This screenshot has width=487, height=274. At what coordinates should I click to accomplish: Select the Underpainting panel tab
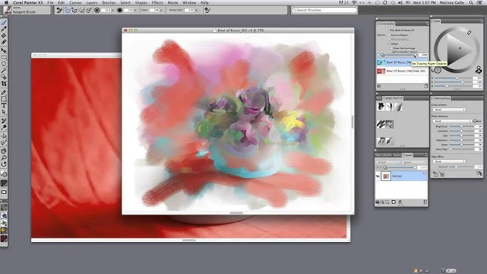(442, 98)
